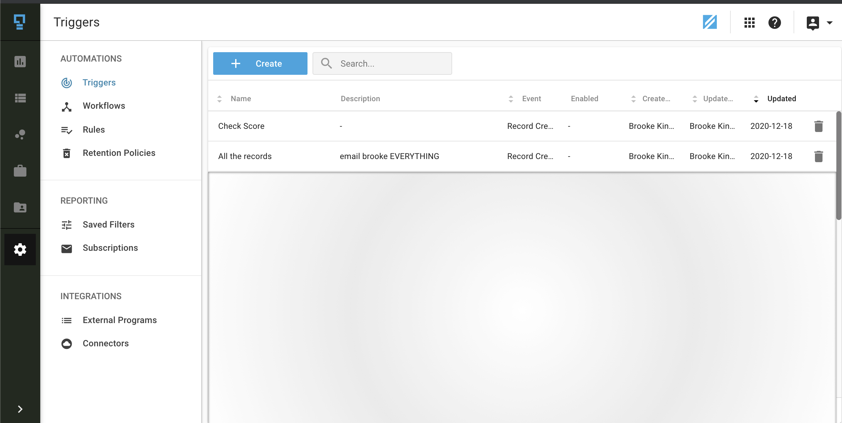Delete the All the records trigger
Image resolution: width=842 pixels, height=423 pixels.
coord(818,157)
